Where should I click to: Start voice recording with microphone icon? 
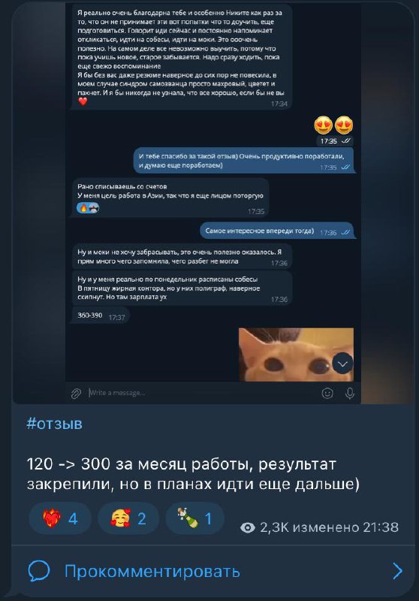(350, 393)
